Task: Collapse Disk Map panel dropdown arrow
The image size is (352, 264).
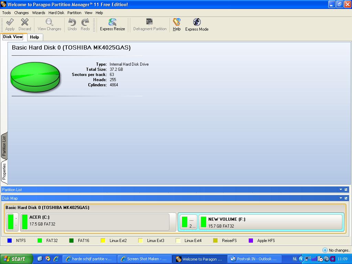Action: click(x=341, y=198)
